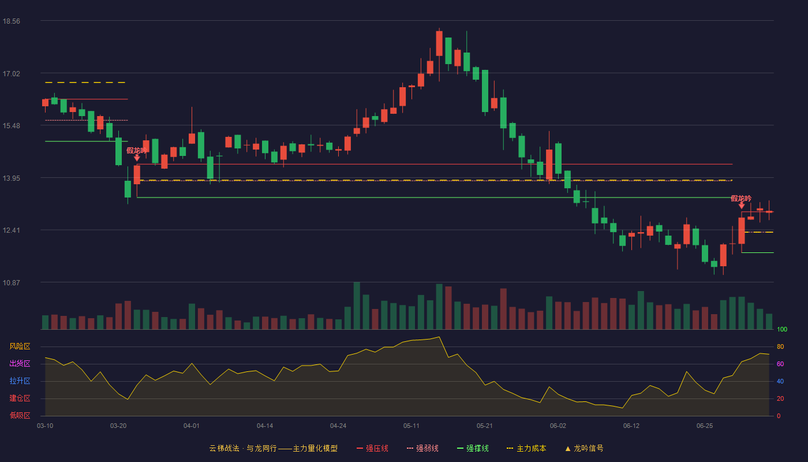Click the 假龙吟 signal marker near 03-20

[137, 154]
